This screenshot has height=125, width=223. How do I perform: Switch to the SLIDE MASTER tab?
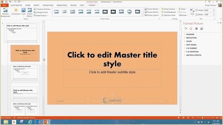(x=16, y=5)
